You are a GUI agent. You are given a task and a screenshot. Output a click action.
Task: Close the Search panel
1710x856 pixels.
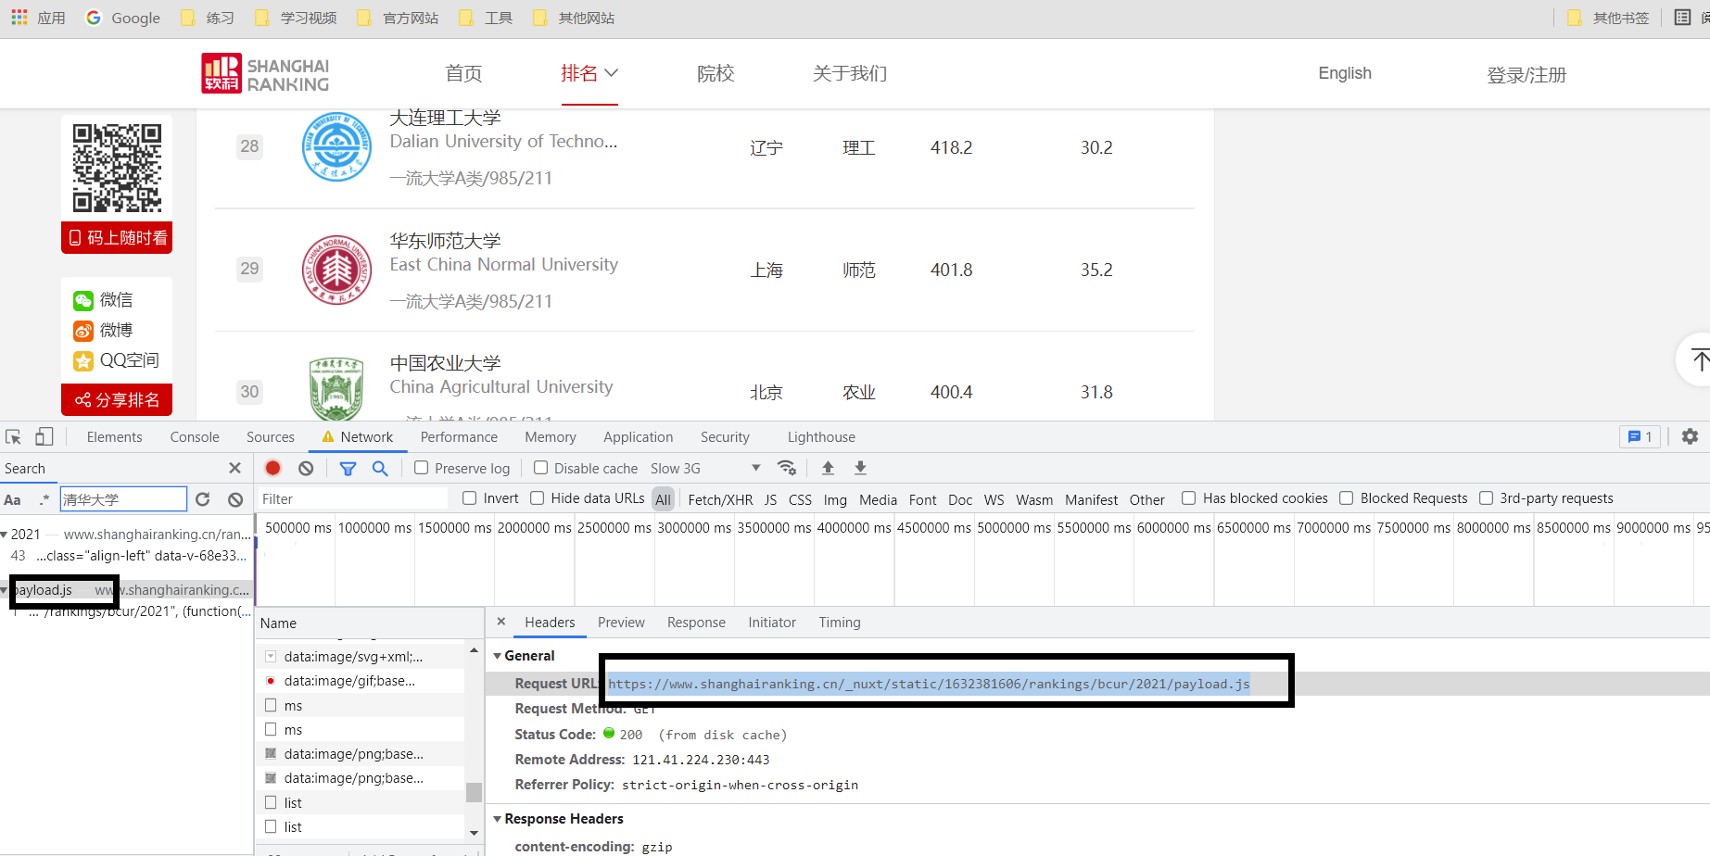tap(234, 468)
